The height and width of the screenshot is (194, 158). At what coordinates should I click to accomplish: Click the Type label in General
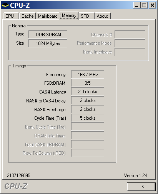20,34
